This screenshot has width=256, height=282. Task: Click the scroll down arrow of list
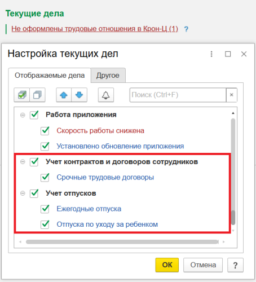click(233, 231)
